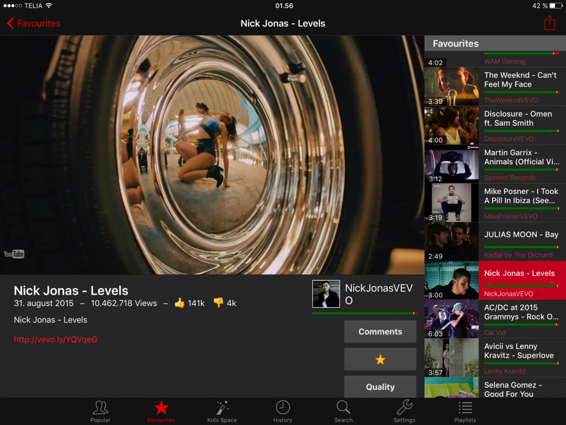Tap the WAM Gaming channel name
Viewport: 566px width, 425px height.
tap(505, 61)
